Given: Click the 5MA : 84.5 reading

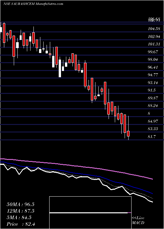Looking at the screenshot, I should pos(19,218).
